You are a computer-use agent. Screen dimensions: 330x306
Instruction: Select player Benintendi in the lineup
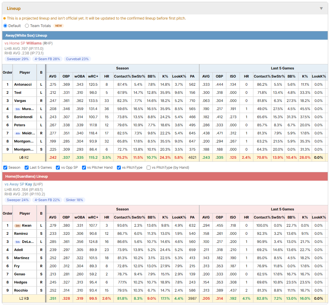(23, 117)
